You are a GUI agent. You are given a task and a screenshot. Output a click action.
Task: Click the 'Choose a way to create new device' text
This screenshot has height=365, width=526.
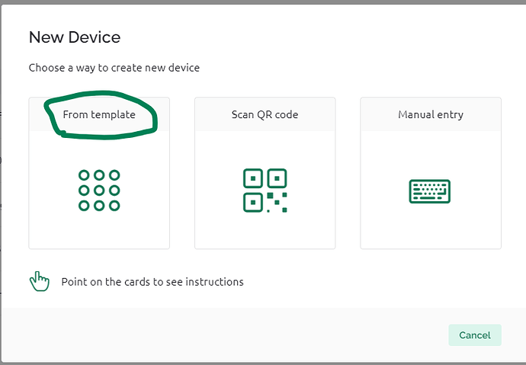(x=114, y=68)
